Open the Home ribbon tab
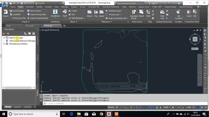The height and width of the screenshot is (117, 209). tap(13, 7)
